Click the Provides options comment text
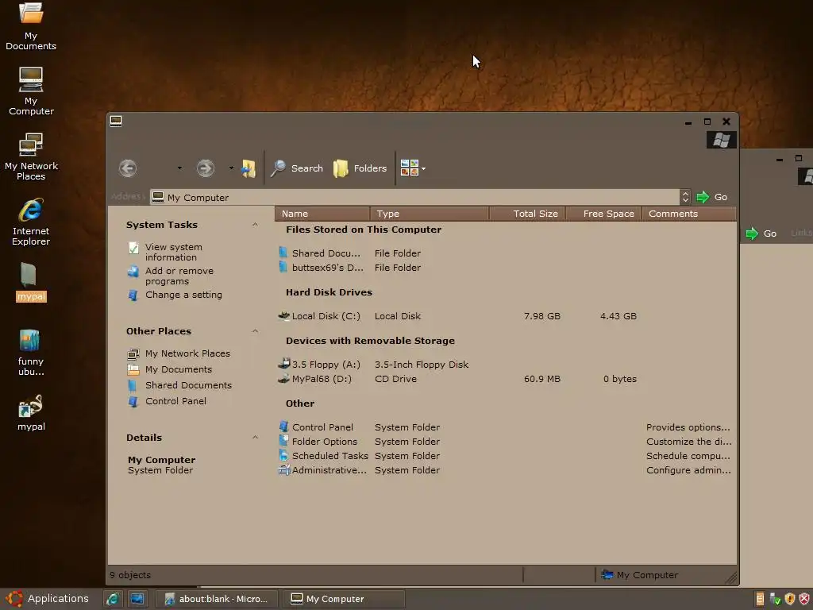The width and height of the screenshot is (813, 610). (688, 427)
